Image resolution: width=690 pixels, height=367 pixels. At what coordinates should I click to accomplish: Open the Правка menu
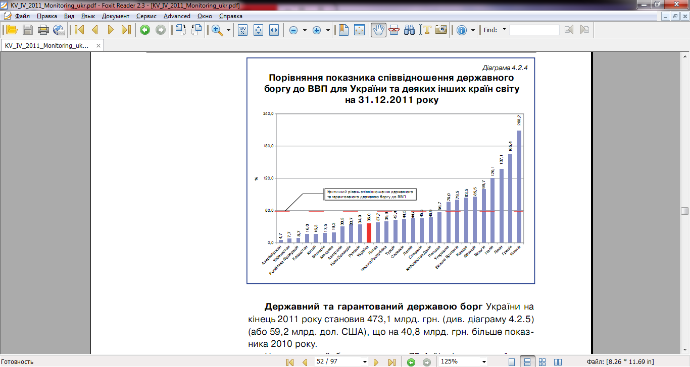click(x=47, y=16)
